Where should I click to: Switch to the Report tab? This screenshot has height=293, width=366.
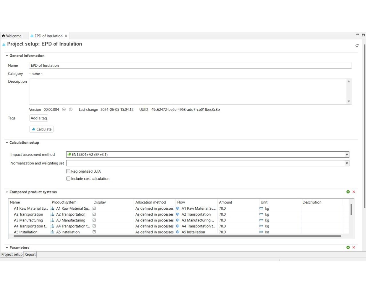pos(30,254)
